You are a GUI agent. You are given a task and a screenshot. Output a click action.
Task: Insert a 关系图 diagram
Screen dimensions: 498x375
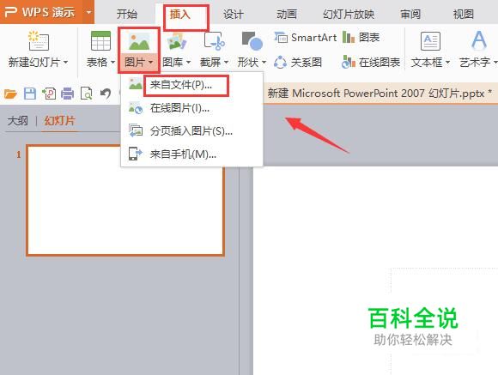[298, 63]
